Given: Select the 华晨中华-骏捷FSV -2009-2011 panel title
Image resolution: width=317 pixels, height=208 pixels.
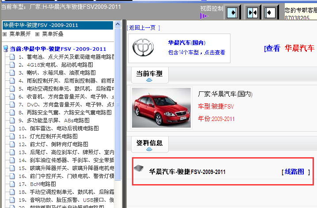Looking at the screenshot, I should 58,25.
